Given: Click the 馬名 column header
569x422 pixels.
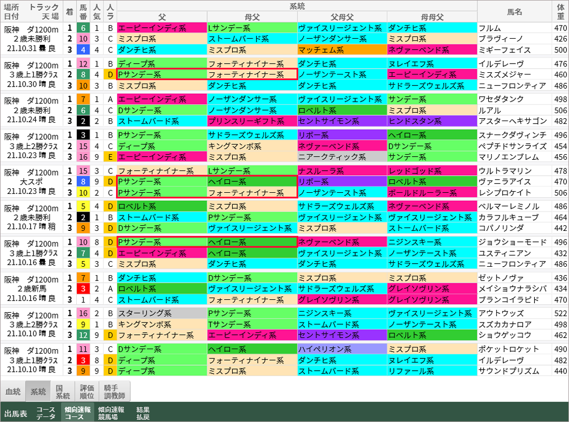Looking at the screenshot, I should click(x=514, y=11).
